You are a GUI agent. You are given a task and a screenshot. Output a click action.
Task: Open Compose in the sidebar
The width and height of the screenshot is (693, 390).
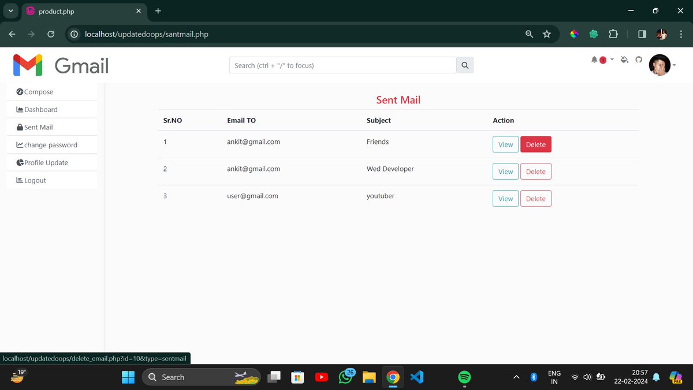point(52,92)
